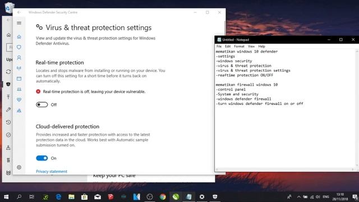Click 'mematikan windows 10 defender' line in Notepad

coord(247,52)
